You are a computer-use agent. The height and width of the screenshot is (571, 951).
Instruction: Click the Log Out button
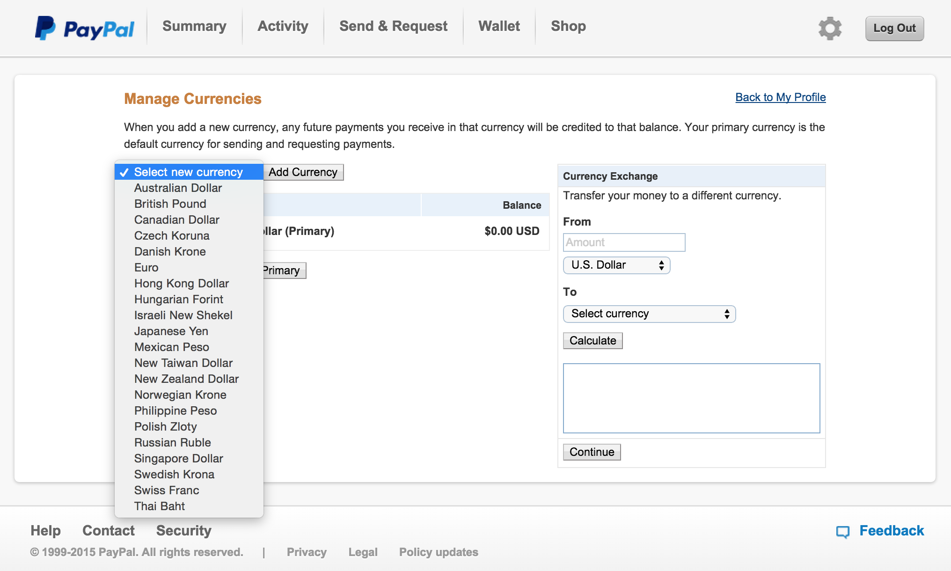pos(894,29)
